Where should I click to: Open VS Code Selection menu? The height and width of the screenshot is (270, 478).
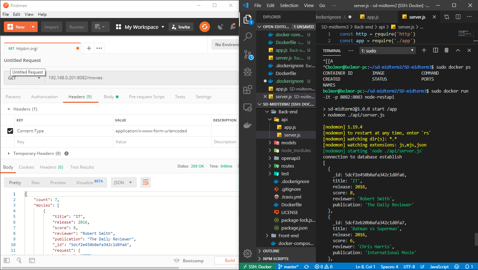[x=289, y=6]
